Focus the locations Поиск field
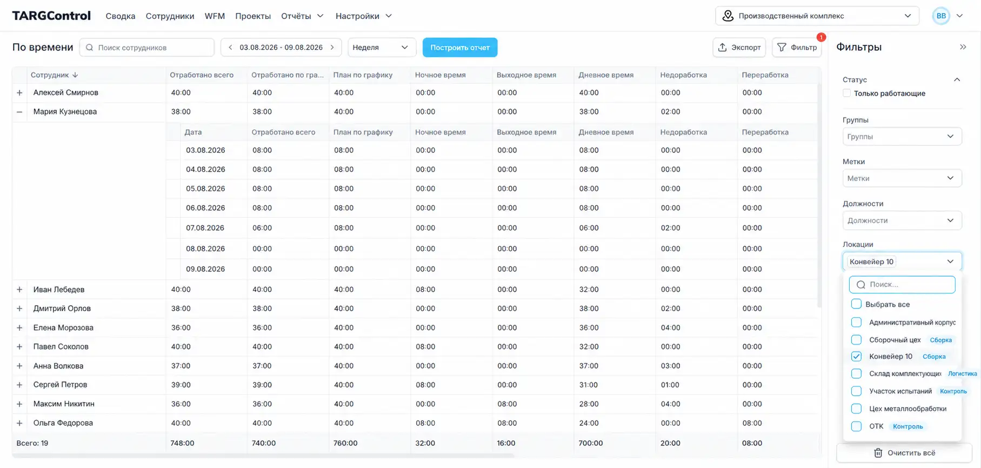The width and height of the screenshot is (981, 468). click(902, 284)
